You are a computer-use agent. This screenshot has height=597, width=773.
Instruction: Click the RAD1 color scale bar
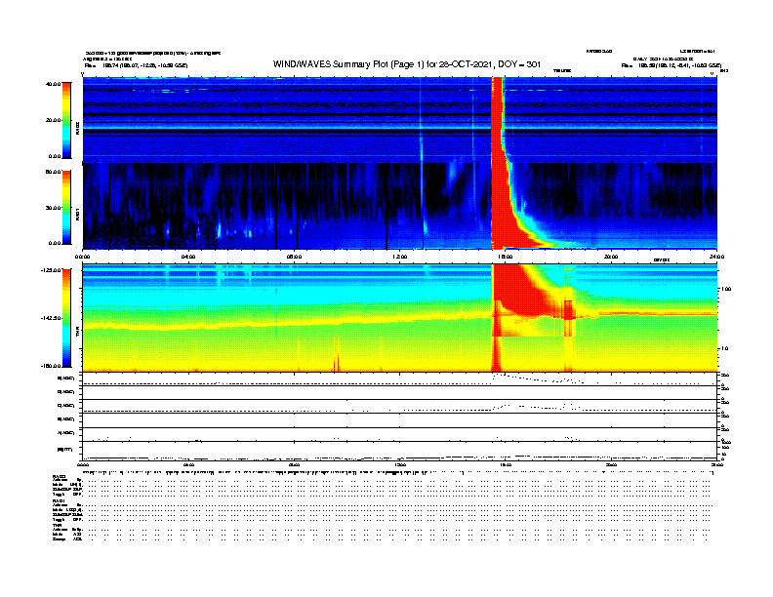66,208
